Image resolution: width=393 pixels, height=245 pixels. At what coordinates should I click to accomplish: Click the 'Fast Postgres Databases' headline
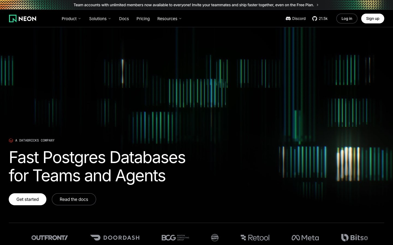click(97, 157)
